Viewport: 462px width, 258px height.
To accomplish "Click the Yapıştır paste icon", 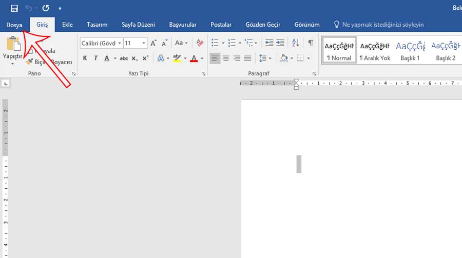I will 13,45.
